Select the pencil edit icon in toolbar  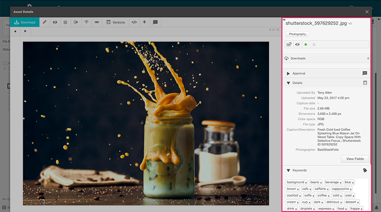pos(45,22)
